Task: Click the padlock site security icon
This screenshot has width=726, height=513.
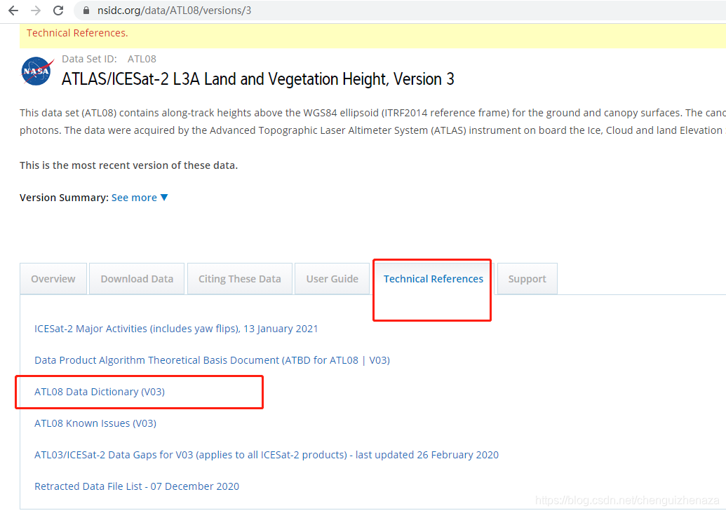Action: pos(86,11)
